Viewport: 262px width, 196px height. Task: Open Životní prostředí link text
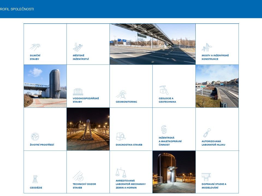tap(42, 145)
